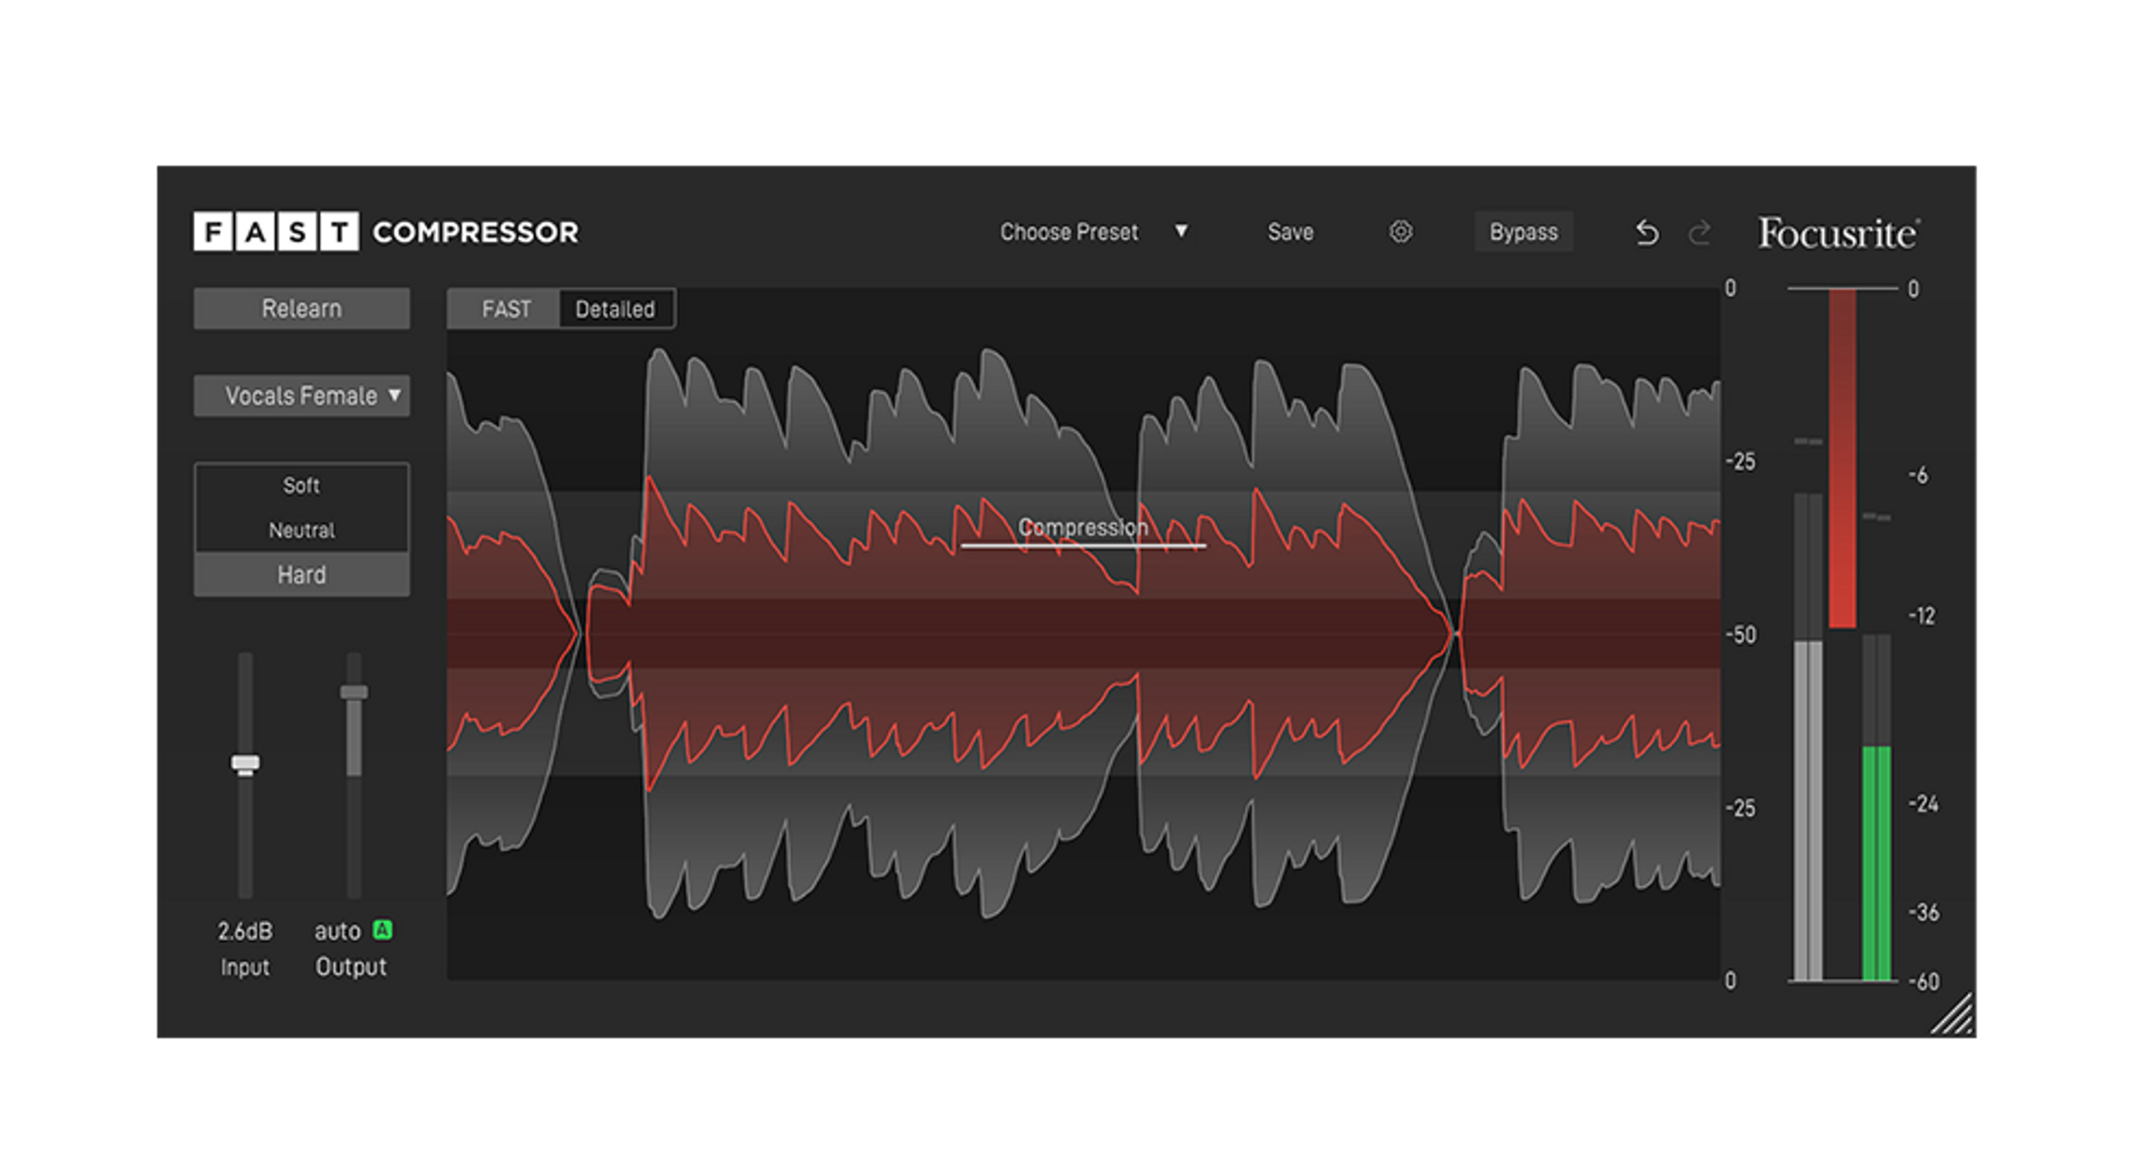2133x1175 pixels.
Task: Select the Soft compression style
Action: (x=302, y=485)
